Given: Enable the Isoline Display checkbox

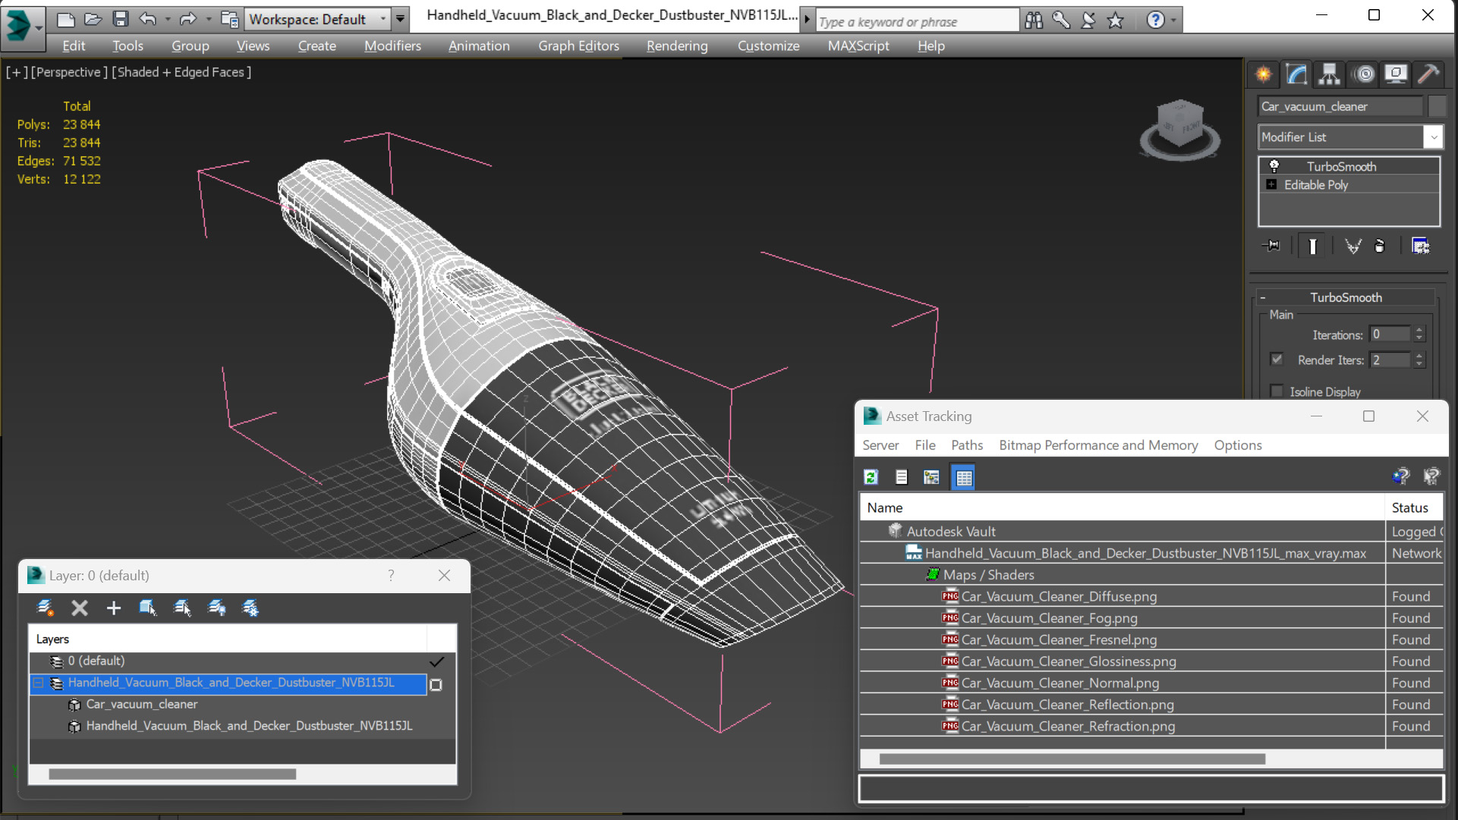Looking at the screenshot, I should pyautogui.click(x=1277, y=391).
